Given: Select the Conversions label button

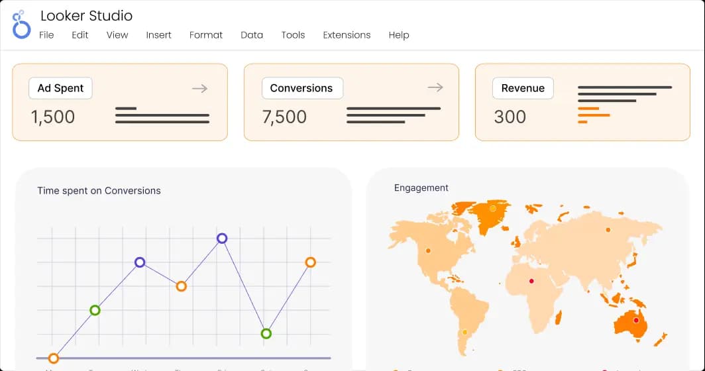Looking at the screenshot, I should coord(301,88).
